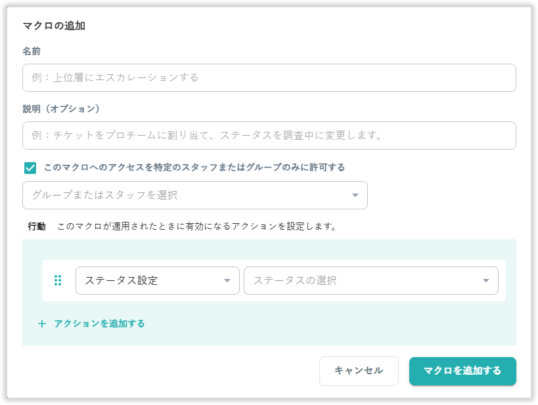Screen dimensions: 538x405
Task: Click the 説明（オプション）field label
Action: (61, 108)
